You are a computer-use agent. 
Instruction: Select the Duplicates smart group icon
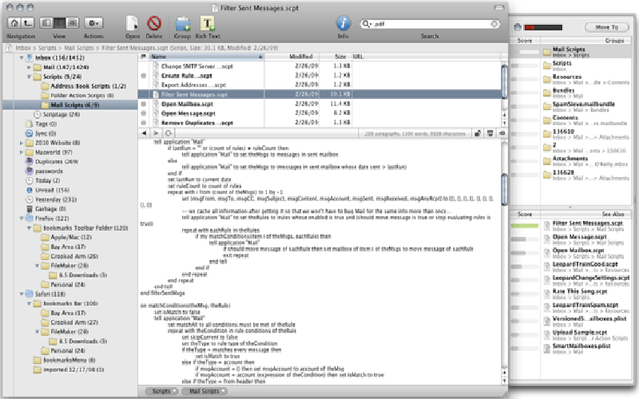click(30, 161)
